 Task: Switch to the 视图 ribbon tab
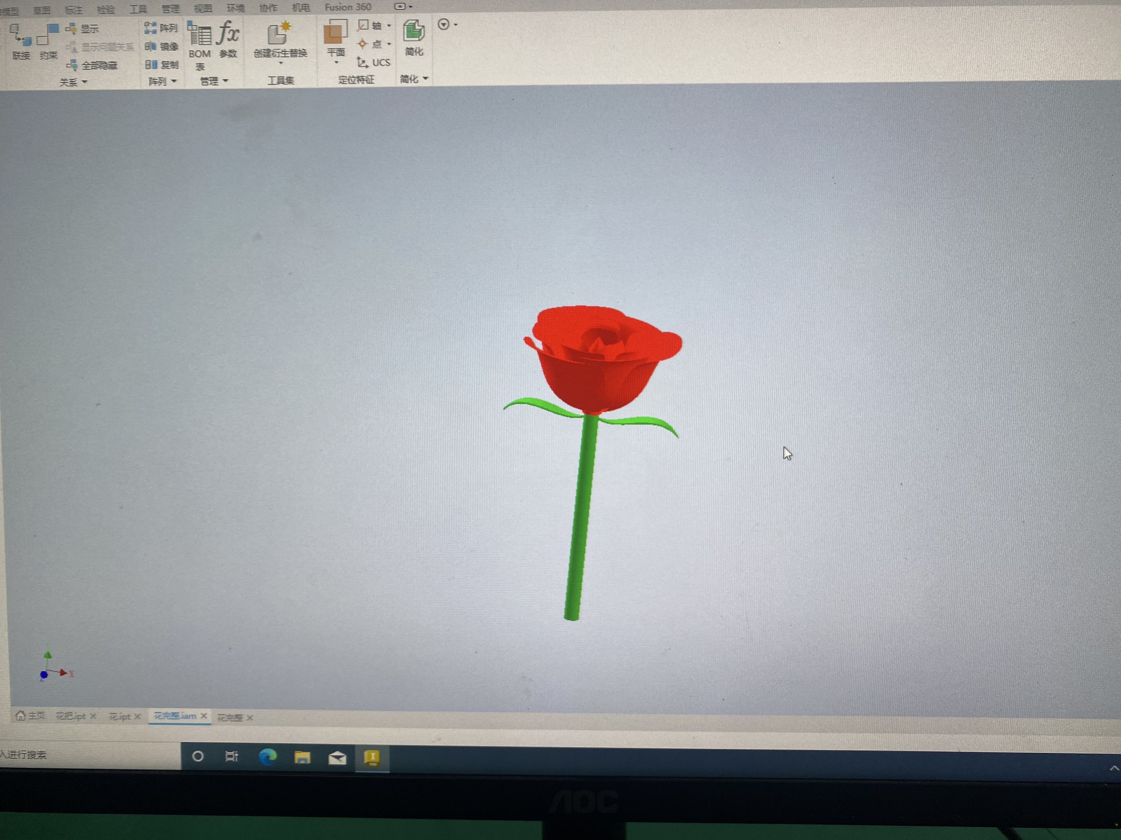click(203, 7)
